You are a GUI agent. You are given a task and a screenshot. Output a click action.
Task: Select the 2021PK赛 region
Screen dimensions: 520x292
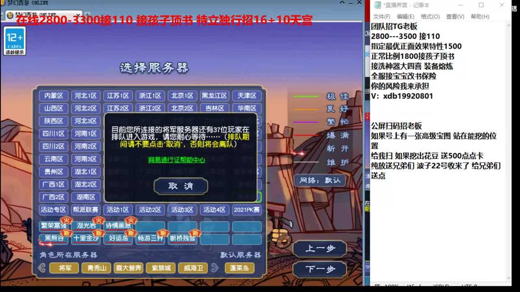(x=247, y=210)
